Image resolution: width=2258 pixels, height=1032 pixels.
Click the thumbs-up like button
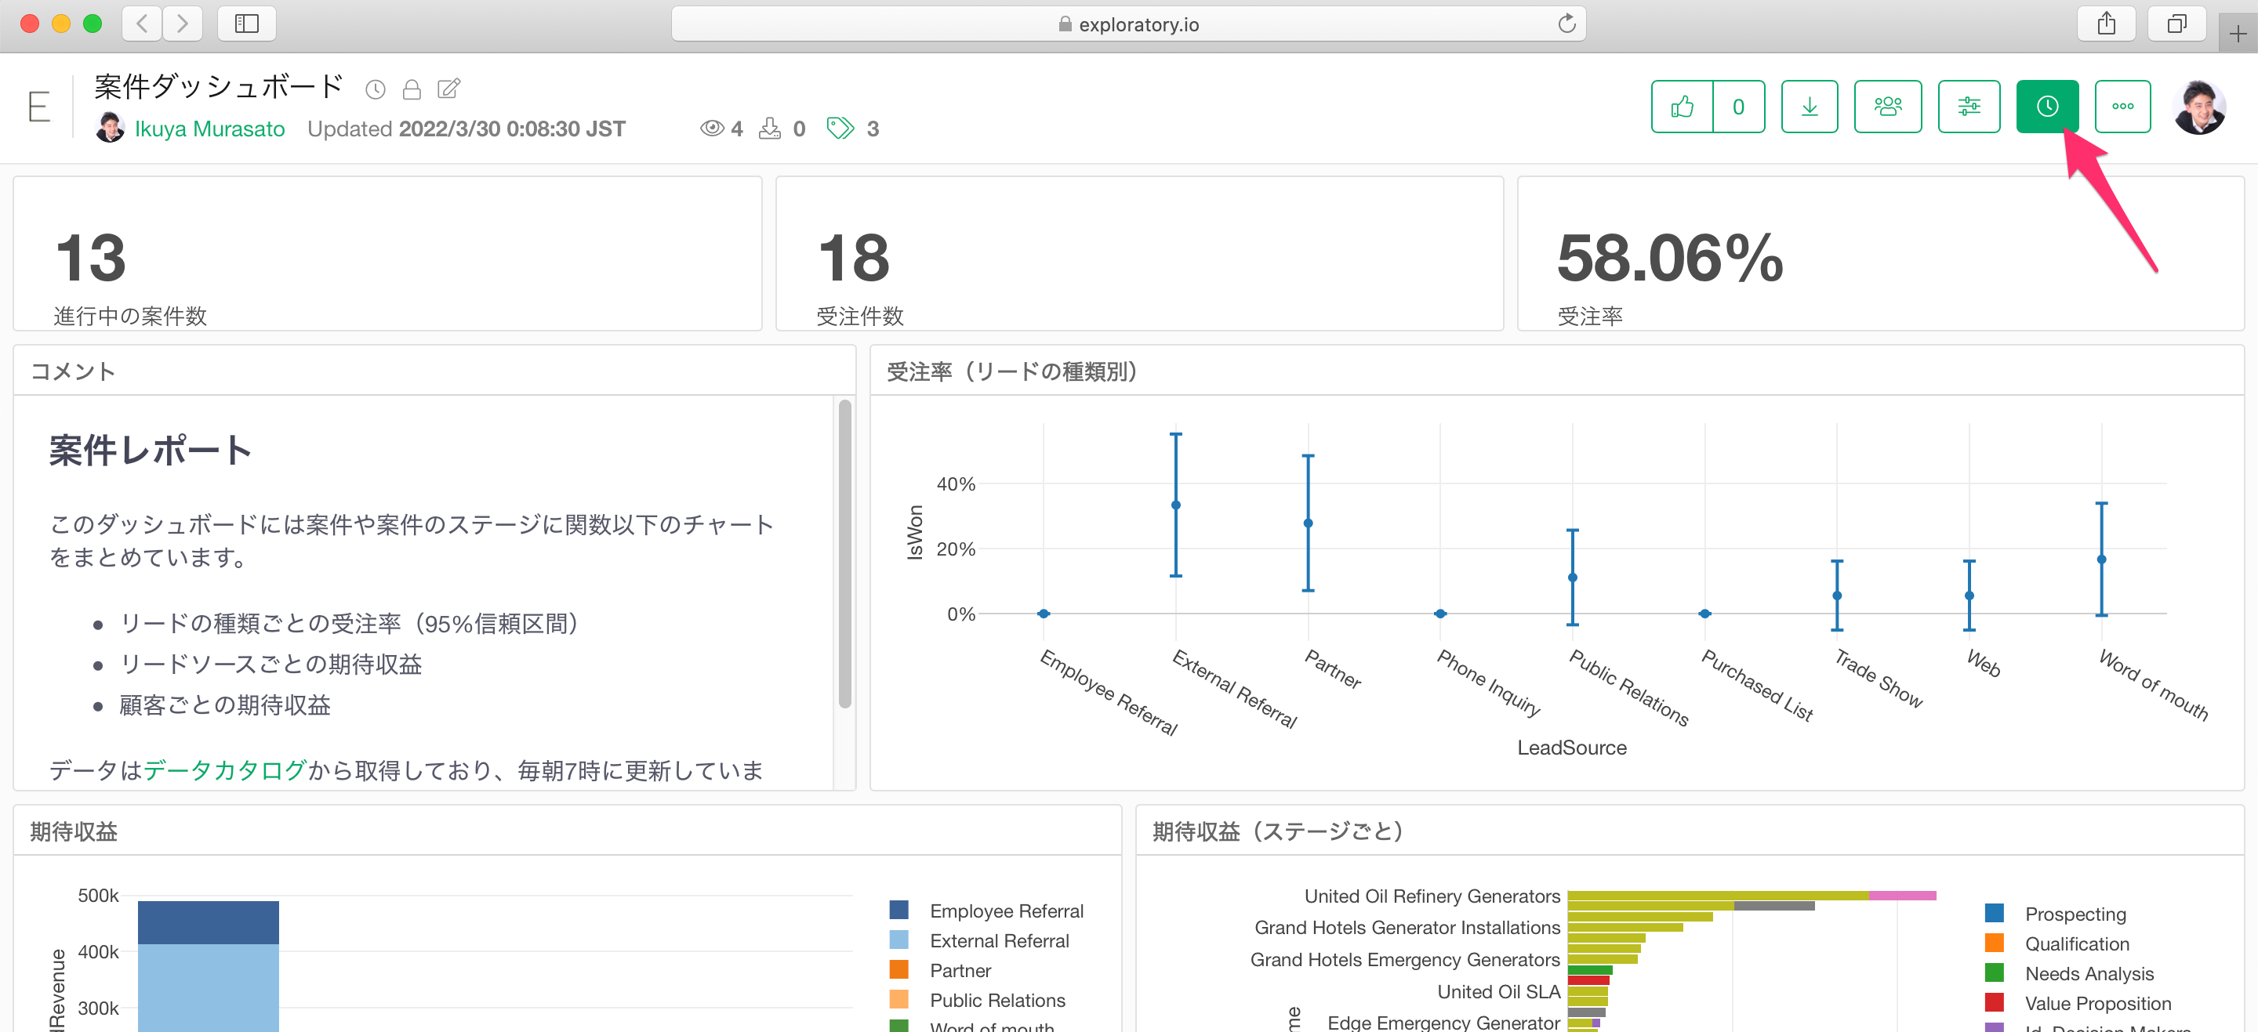[1681, 107]
